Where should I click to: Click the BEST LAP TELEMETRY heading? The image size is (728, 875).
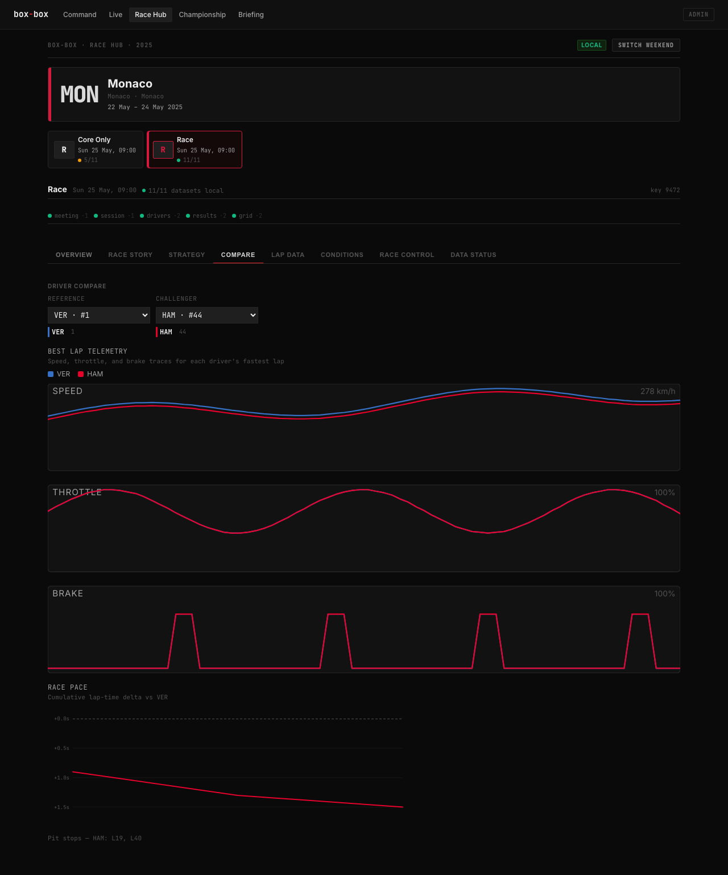click(88, 351)
